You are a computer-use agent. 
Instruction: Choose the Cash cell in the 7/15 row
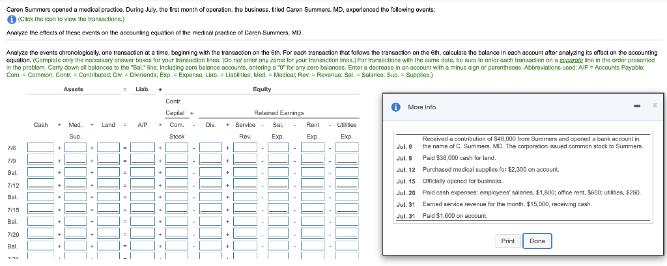[41, 209]
